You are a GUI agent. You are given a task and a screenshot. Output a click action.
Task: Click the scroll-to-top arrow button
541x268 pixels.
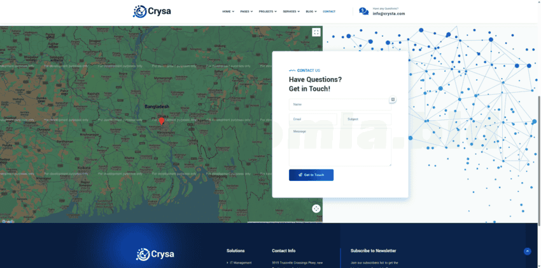(527, 251)
